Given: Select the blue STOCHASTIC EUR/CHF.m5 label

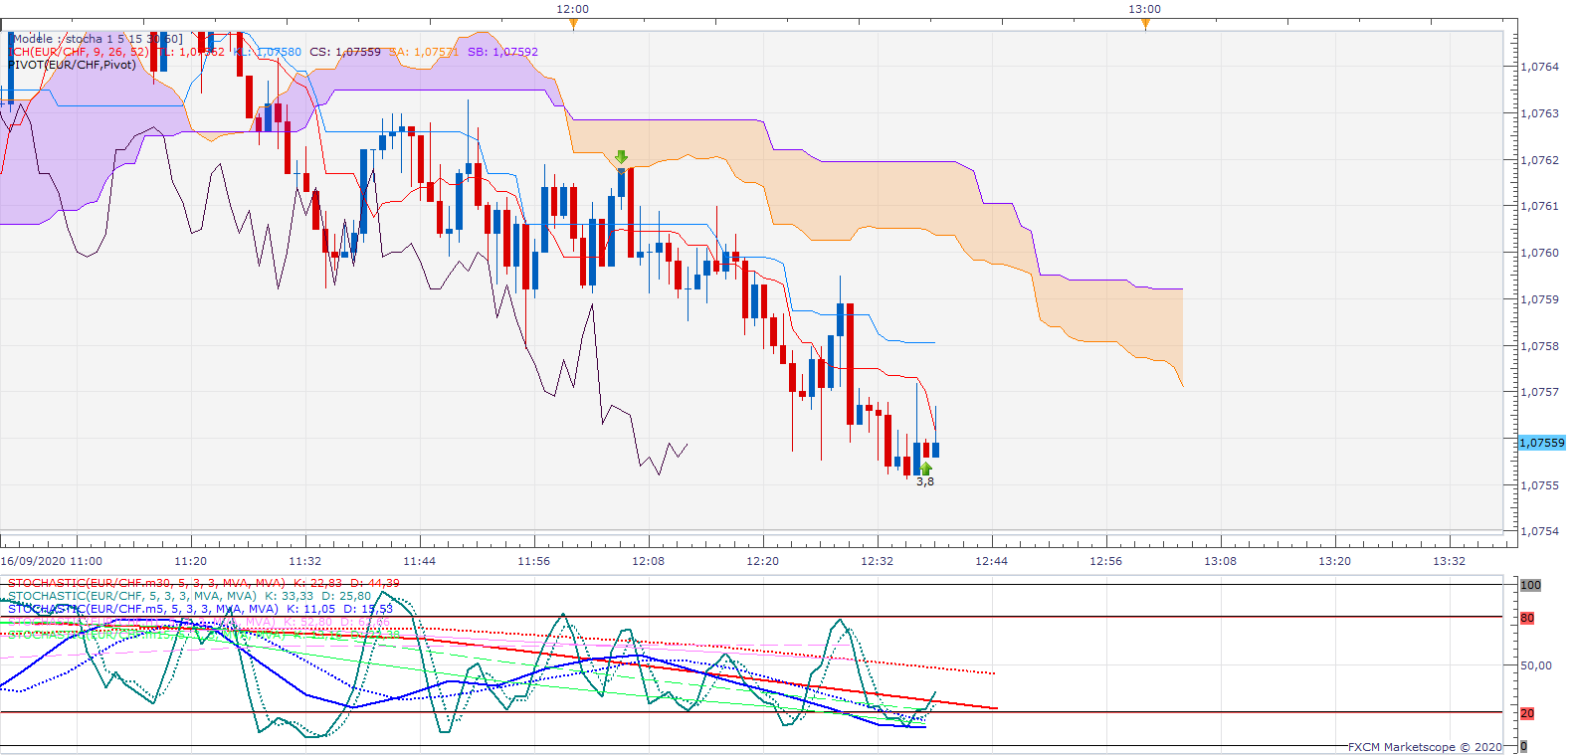Looking at the screenshot, I should coord(200,609).
